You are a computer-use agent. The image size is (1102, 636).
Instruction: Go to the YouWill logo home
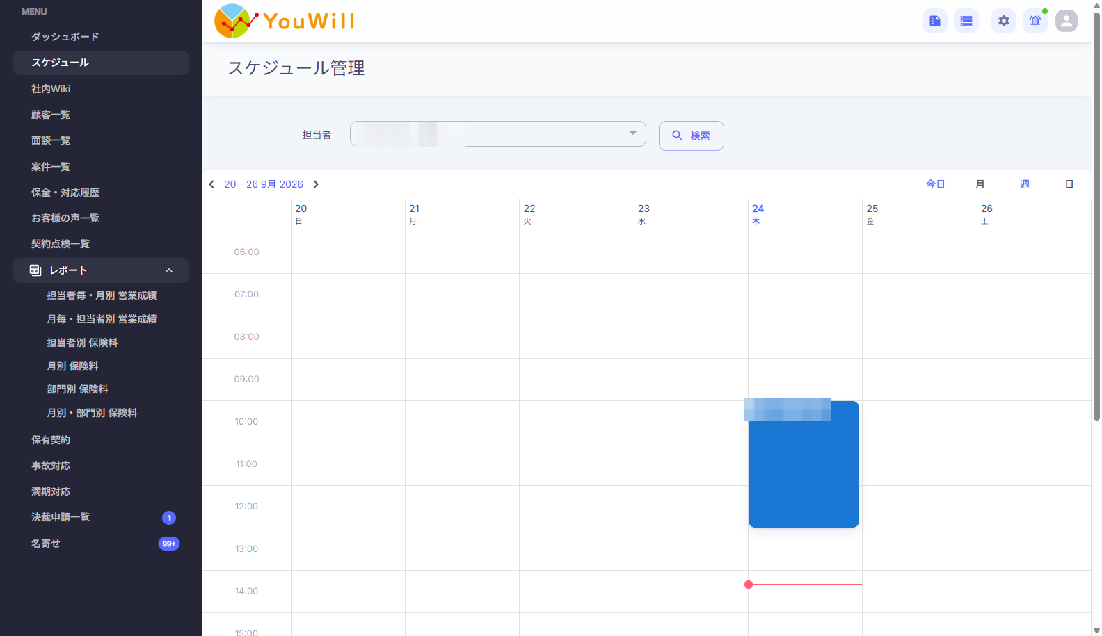pos(285,21)
